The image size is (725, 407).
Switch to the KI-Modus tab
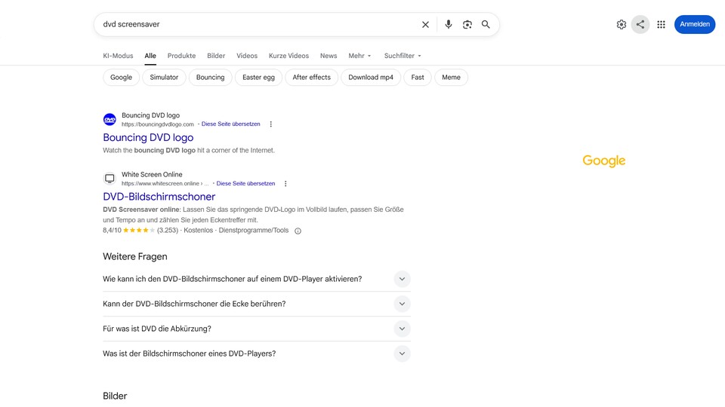click(118, 56)
